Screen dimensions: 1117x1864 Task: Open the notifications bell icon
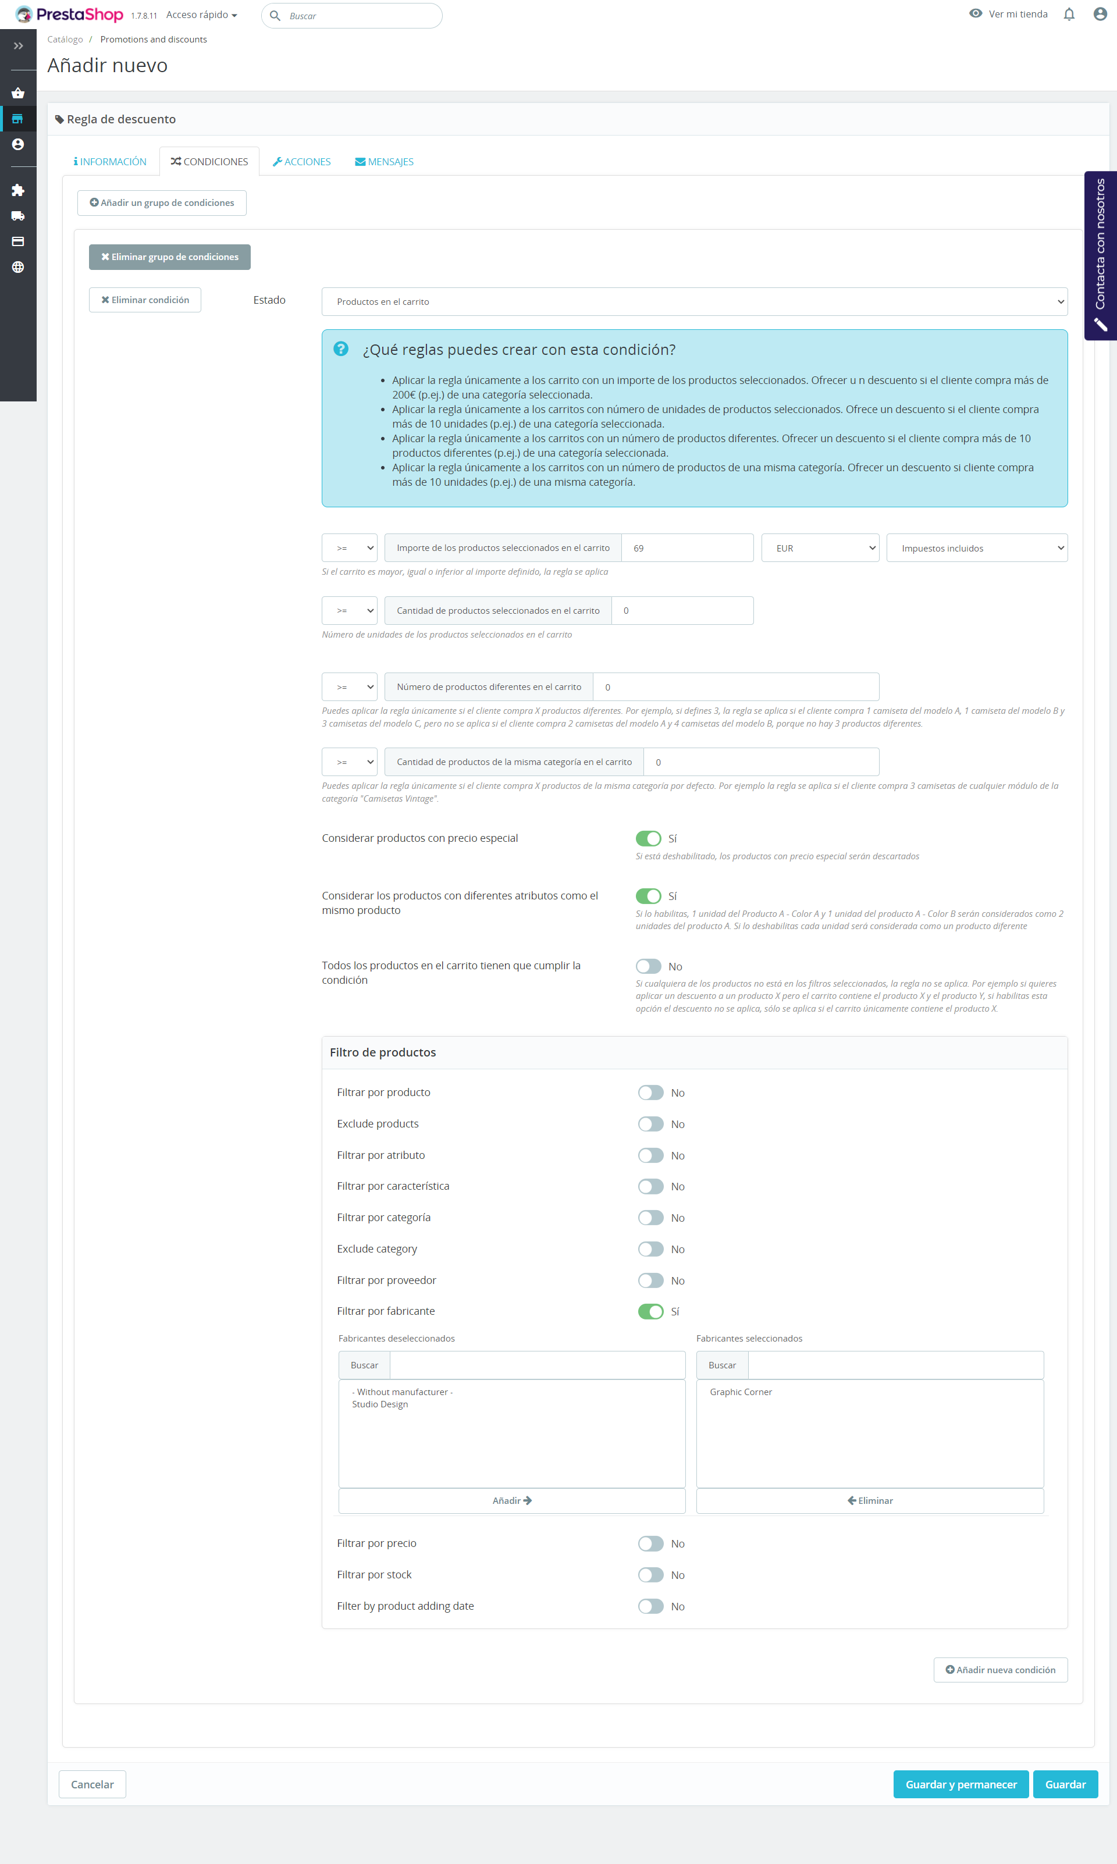1068,15
